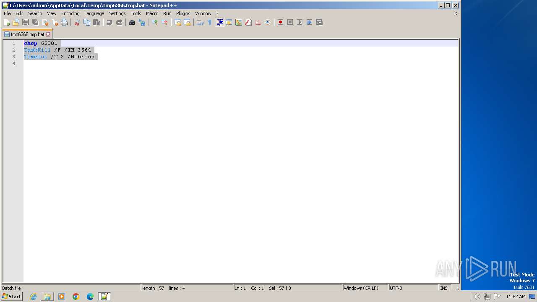Close the tmp6366.tmp.bat tab
Viewport: 537px width, 302px height.
[48, 34]
